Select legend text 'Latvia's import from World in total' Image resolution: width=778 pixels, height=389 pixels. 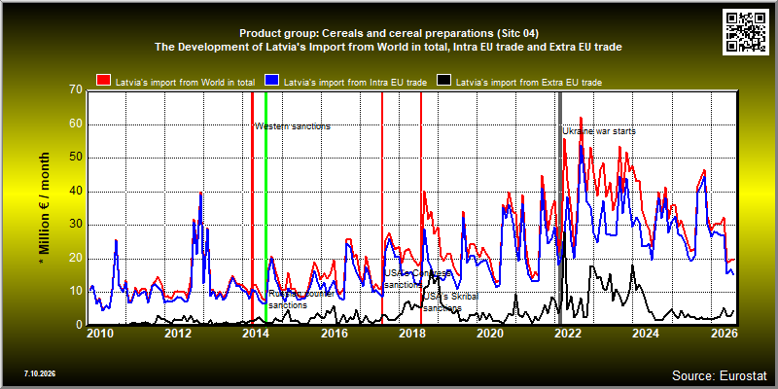186,83
